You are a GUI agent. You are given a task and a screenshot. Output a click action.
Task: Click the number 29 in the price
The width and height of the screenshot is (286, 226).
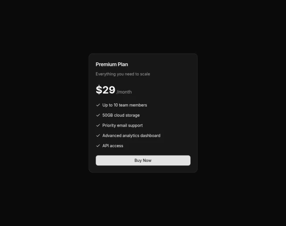click(x=109, y=90)
